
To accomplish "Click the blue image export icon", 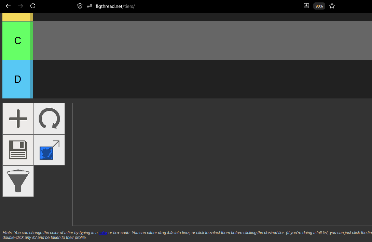I will pos(49,150).
